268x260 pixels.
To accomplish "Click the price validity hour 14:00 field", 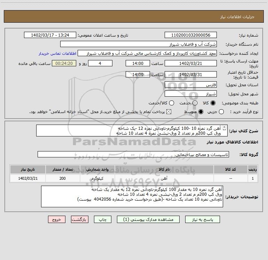I will pyautogui.click(x=138, y=74).
